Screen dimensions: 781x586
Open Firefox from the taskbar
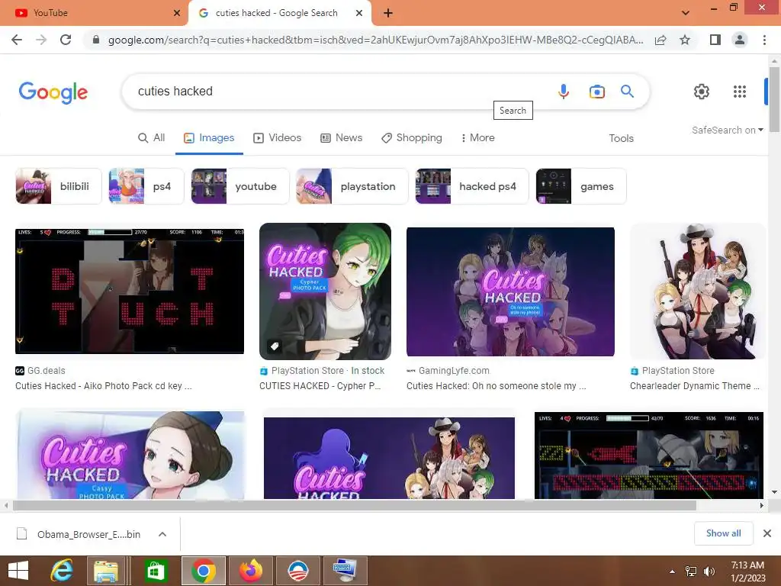[251, 571]
